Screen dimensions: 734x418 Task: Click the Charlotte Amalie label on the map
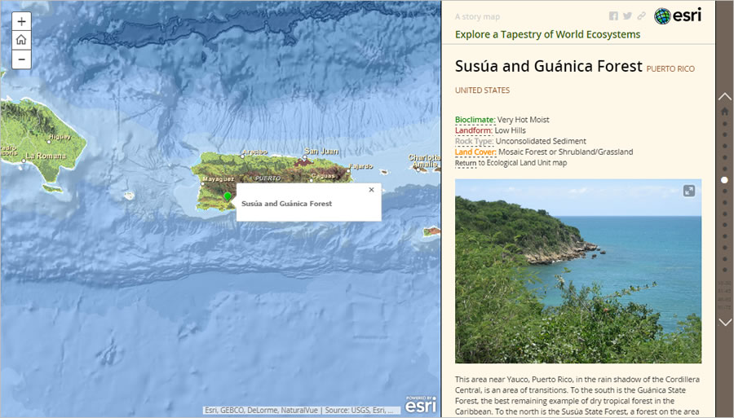(x=424, y=161)
